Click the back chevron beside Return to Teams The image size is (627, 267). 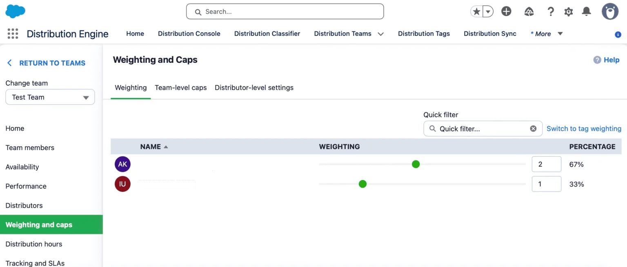coord(10,63)
